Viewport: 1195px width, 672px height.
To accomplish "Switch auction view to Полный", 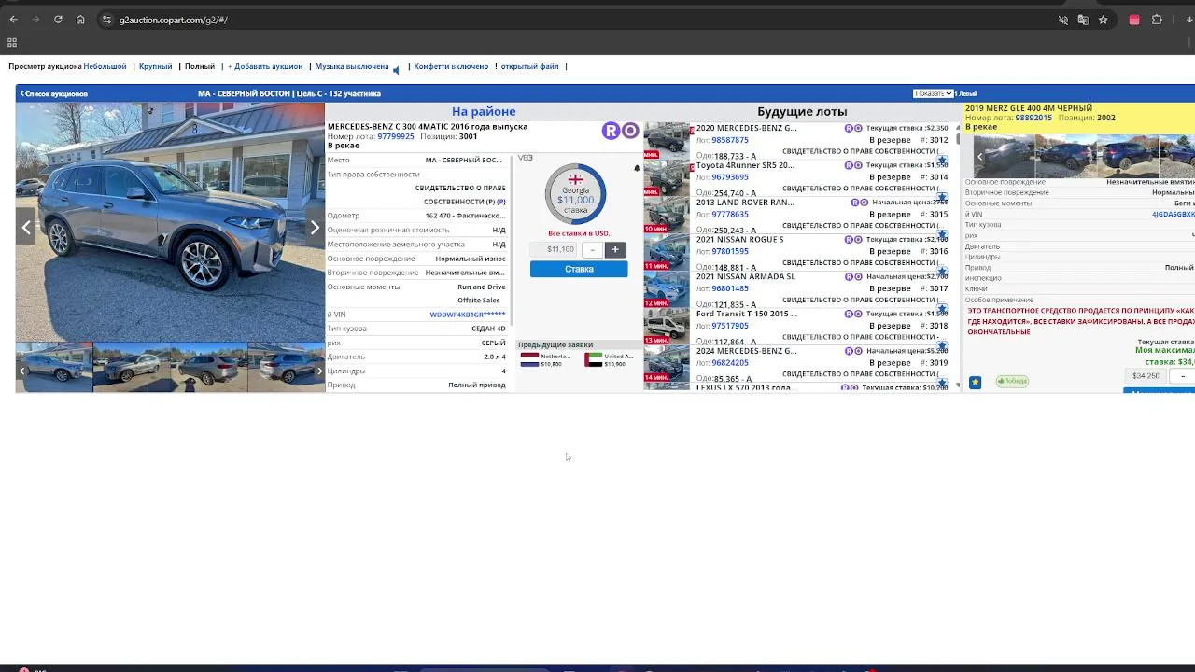I will coord(200,66).
